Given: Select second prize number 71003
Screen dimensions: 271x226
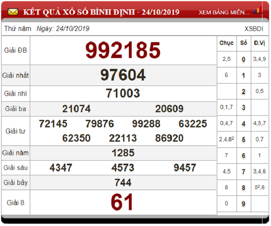Looking at the screenshot, I should [123, 93].
